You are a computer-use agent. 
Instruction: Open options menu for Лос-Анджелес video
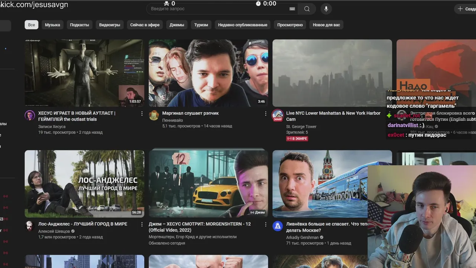[142, 224]
